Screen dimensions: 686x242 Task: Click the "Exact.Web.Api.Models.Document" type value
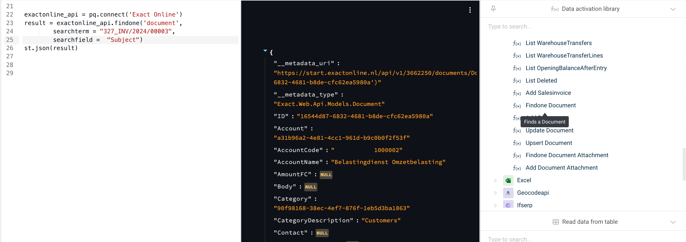(x=329, y=104)
